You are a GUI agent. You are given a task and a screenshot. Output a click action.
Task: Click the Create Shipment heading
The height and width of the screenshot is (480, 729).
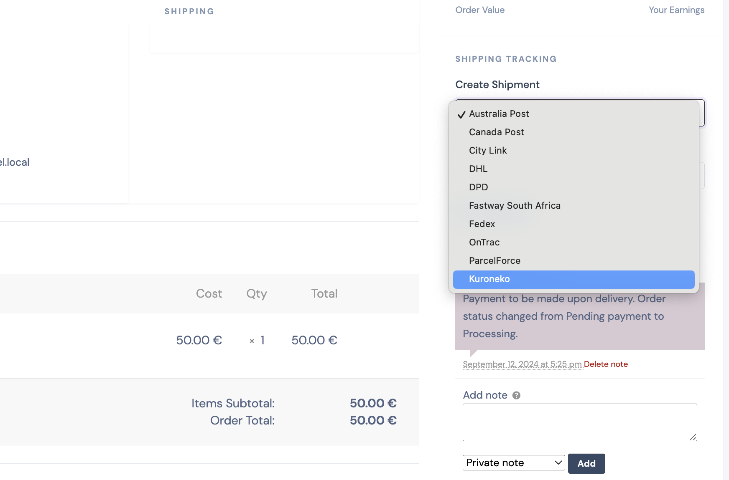497,85
